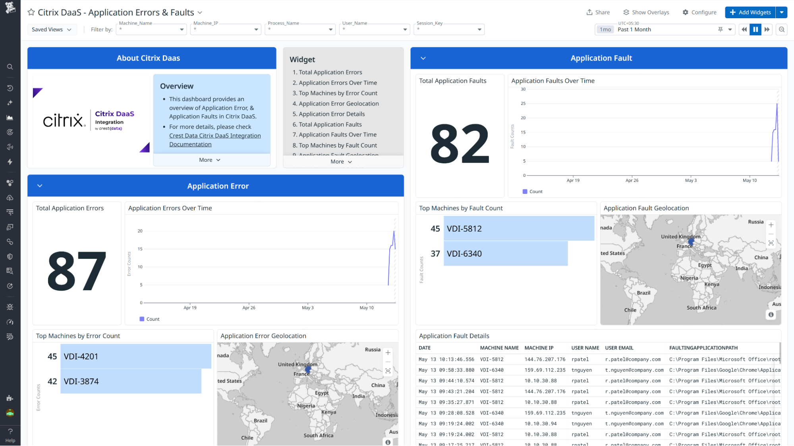Fit bounds icon on Application Fault Geolocation map
Screen dimensions: 794x446
point(771,243)
